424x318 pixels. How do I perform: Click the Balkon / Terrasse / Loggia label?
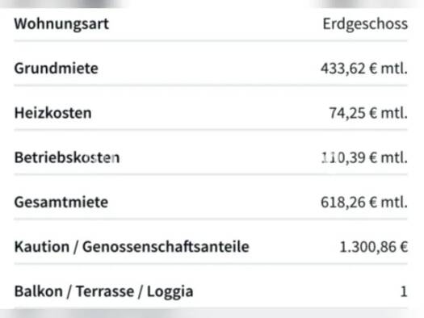[104, 292]
